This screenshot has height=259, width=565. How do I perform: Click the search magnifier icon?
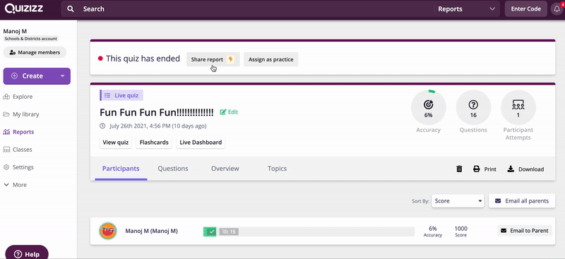click(x=71, y=9)
